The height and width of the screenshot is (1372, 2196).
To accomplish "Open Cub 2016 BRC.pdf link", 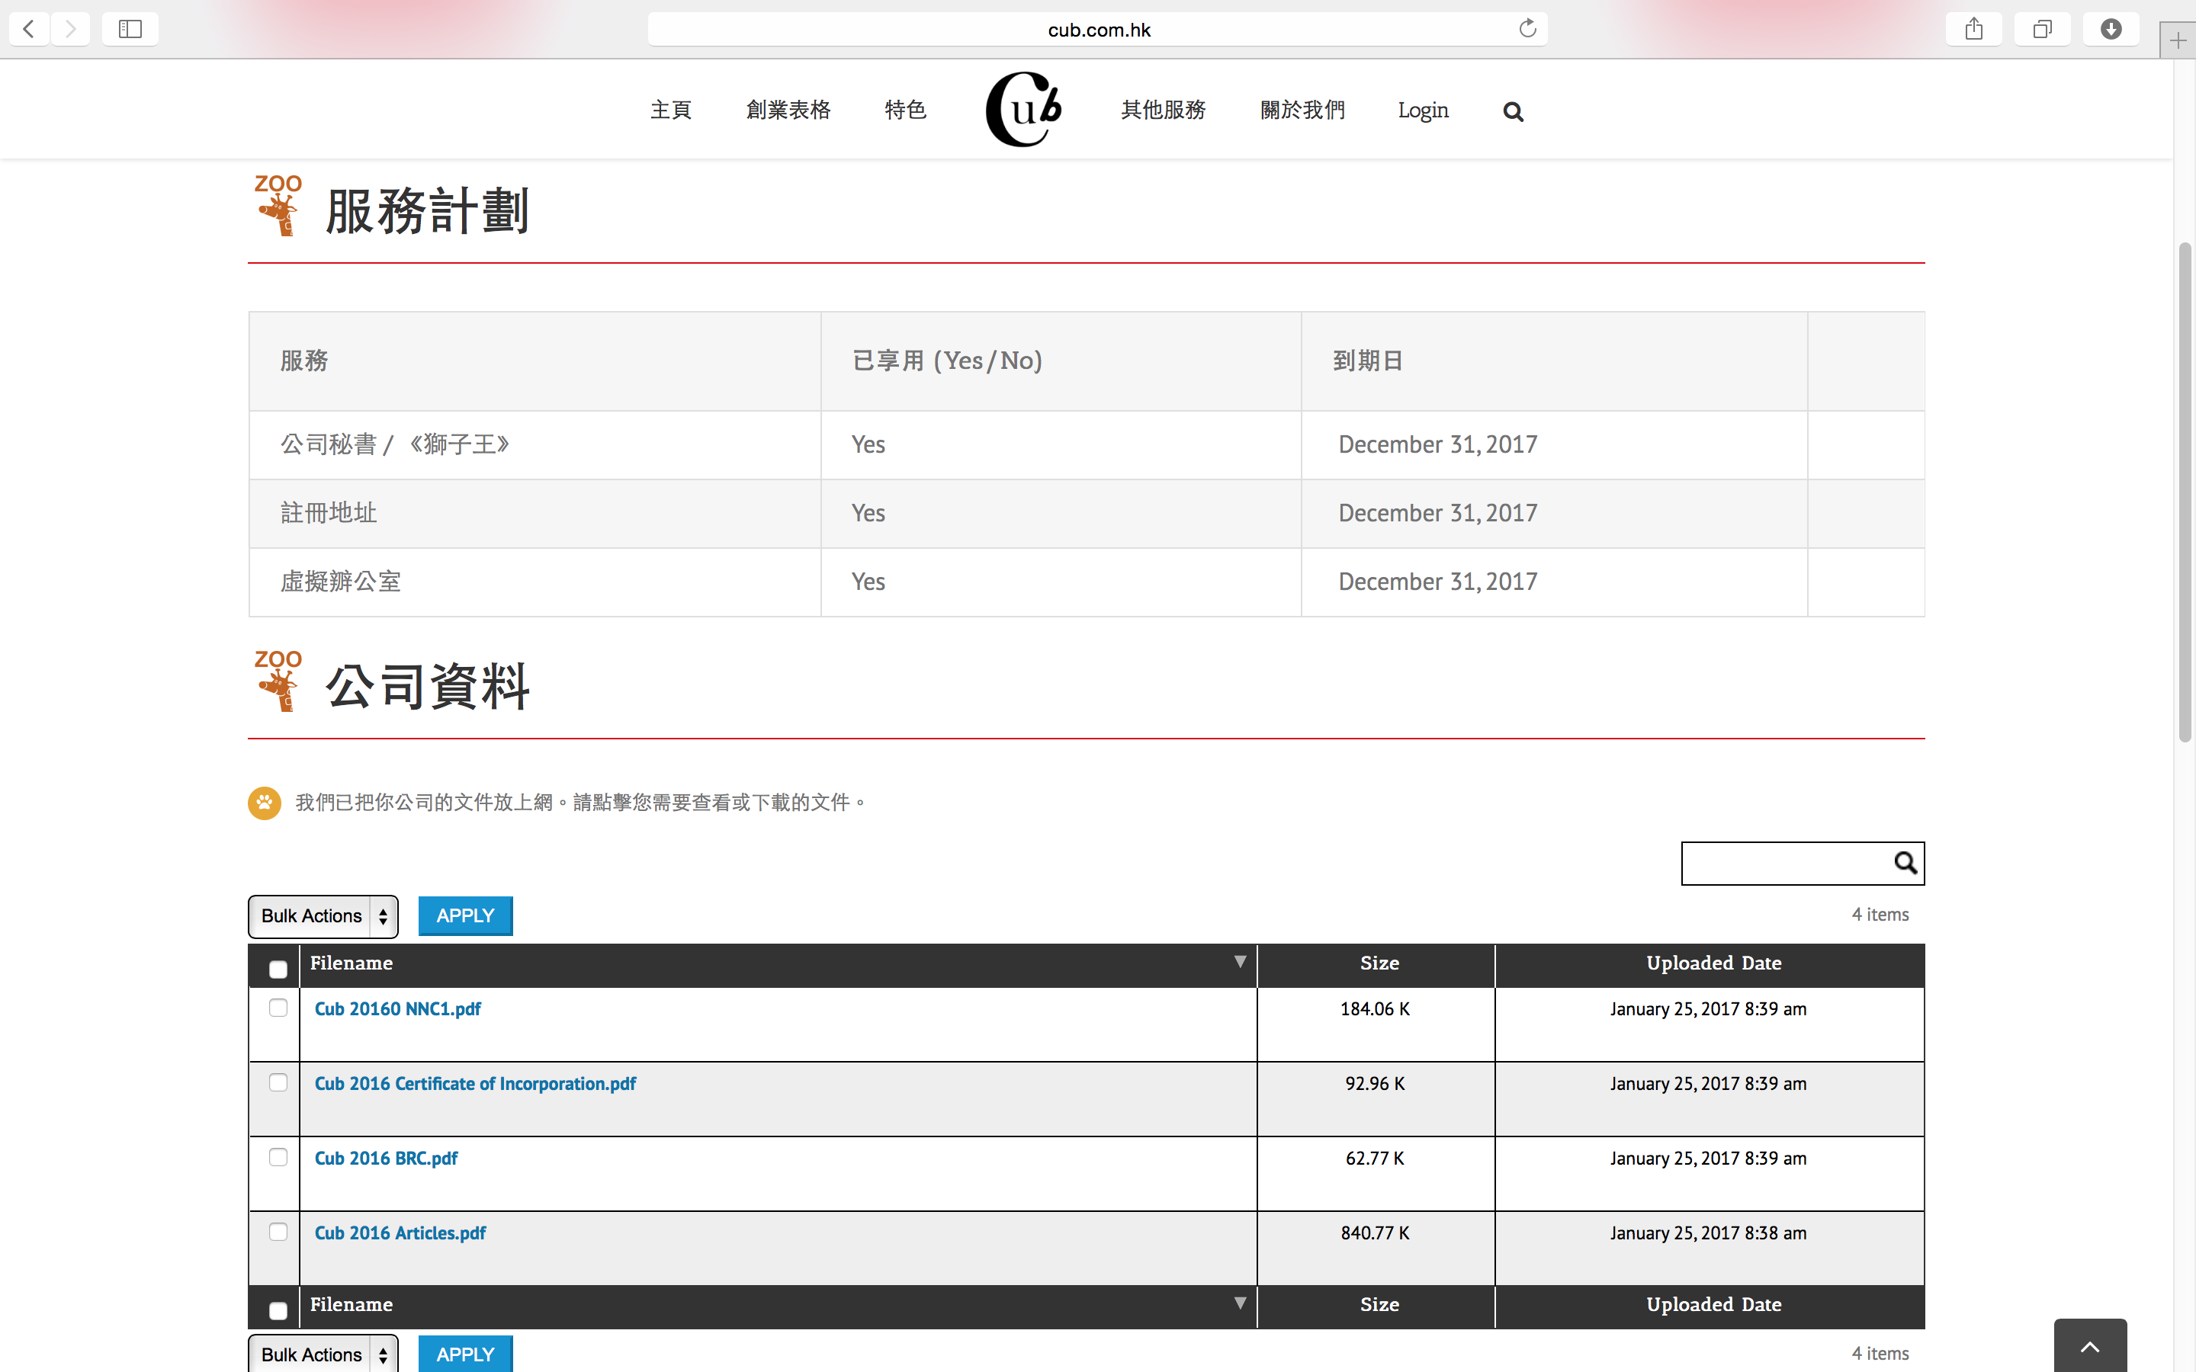I will tap(386, 1158).
